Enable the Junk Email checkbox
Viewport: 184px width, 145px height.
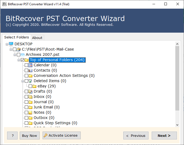(x=26, y=107)
